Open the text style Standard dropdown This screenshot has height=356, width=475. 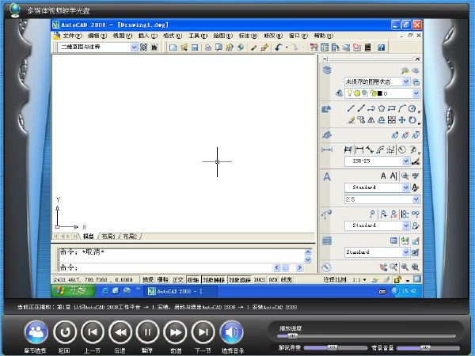click(405, 187)
